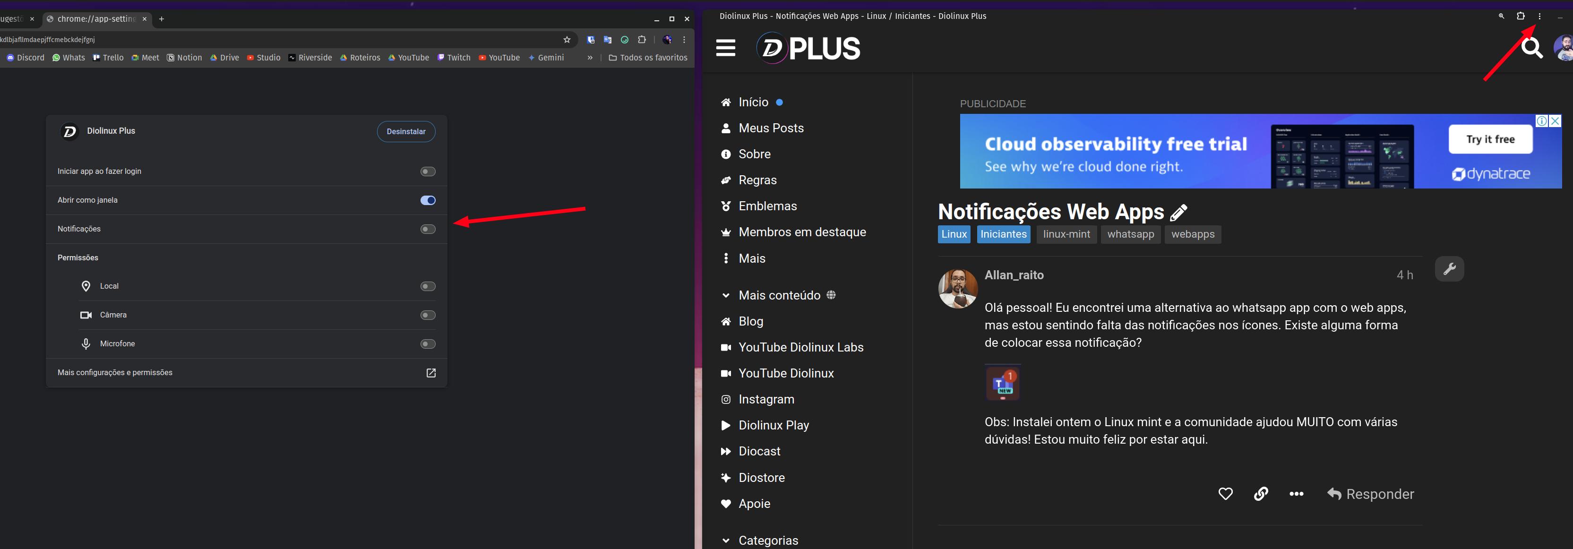Open the web app three-dot menu in title bar

1539,17
